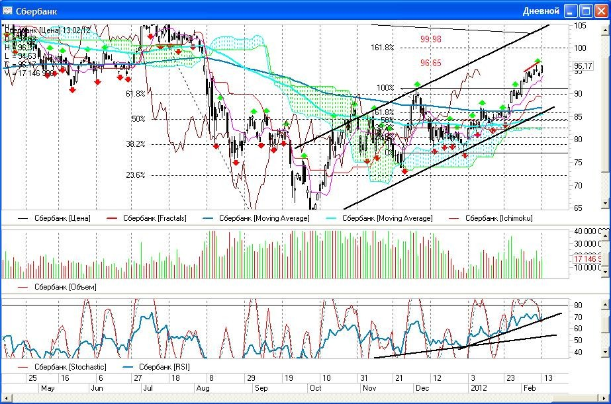This screenshot has height=404, width=611.
Task: Click the 105 mark on the price axis
Action: [580, 26]
